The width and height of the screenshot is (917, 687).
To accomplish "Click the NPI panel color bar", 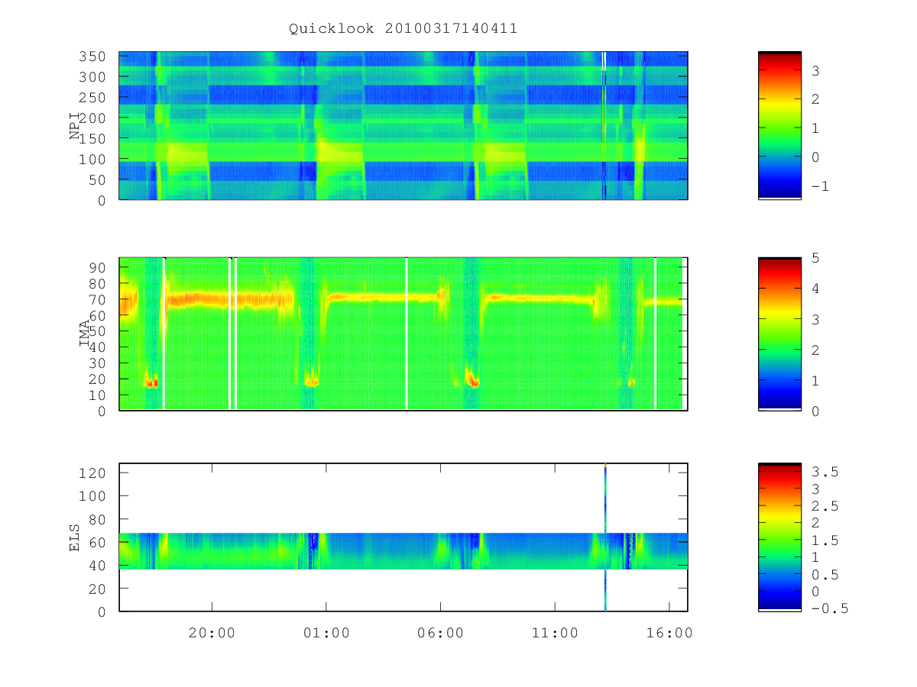I will [x=779, y=126].
